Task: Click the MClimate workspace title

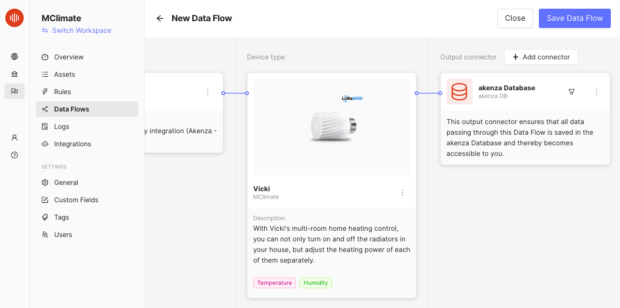Action: (61, 18)
